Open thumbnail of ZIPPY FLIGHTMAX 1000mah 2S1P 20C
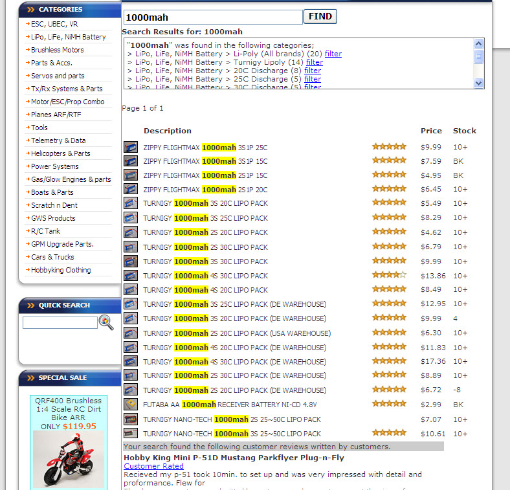510x490 pixels. tap(131, 189)
